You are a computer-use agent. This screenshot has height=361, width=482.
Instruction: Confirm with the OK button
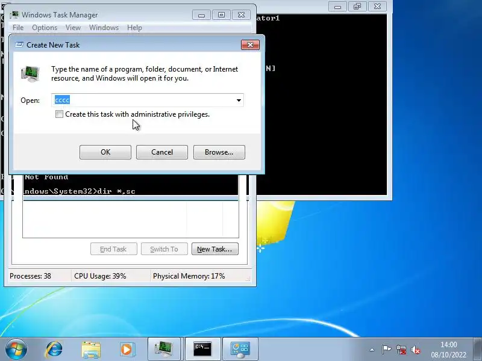[105, 152]
